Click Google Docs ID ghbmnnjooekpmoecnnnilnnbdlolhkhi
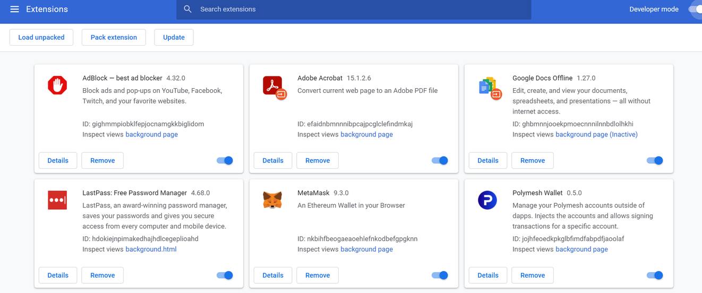 573,124
